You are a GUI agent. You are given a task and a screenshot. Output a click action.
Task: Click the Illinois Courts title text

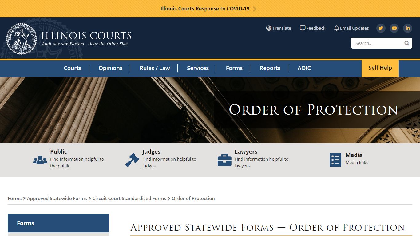click(x=86, y=36)
